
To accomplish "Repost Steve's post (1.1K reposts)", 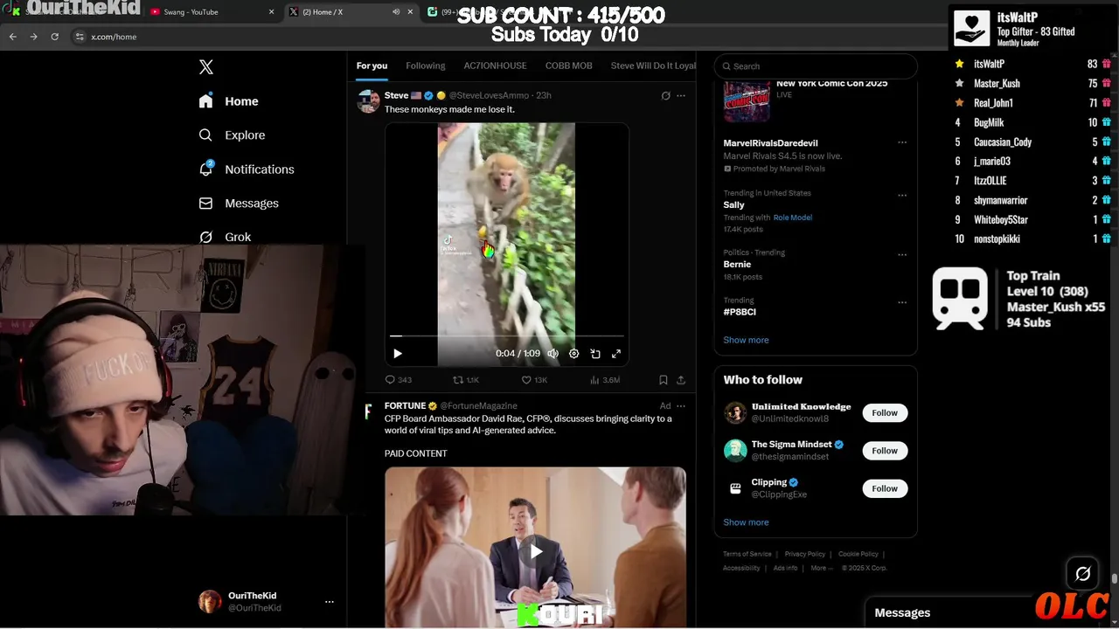I will click(465, 380).
